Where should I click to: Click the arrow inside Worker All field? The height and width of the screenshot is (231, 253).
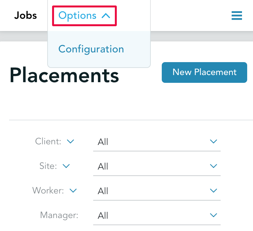coord(214,191)
